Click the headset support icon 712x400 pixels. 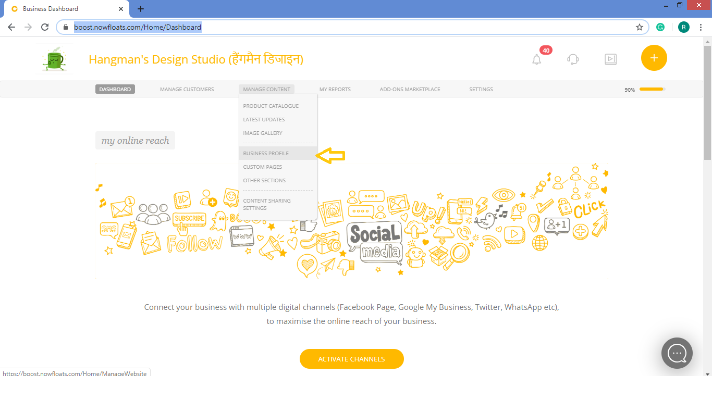point(573,59)
